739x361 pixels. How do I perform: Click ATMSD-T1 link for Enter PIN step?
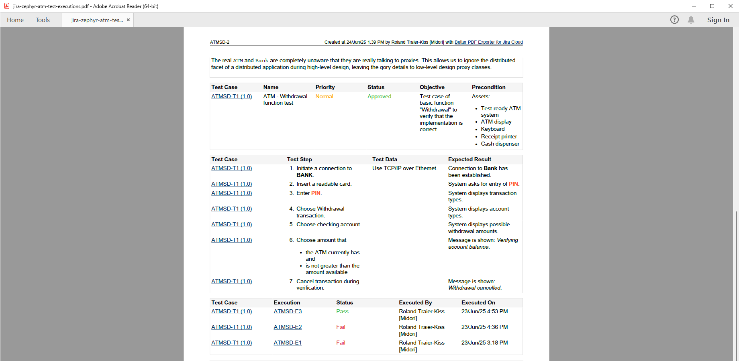[x=231, y=193]
